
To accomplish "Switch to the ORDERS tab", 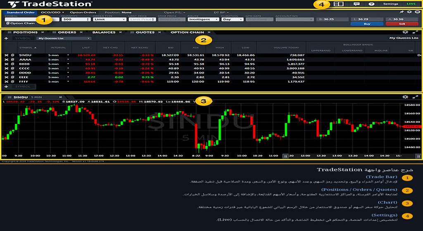I will (67, 32).
